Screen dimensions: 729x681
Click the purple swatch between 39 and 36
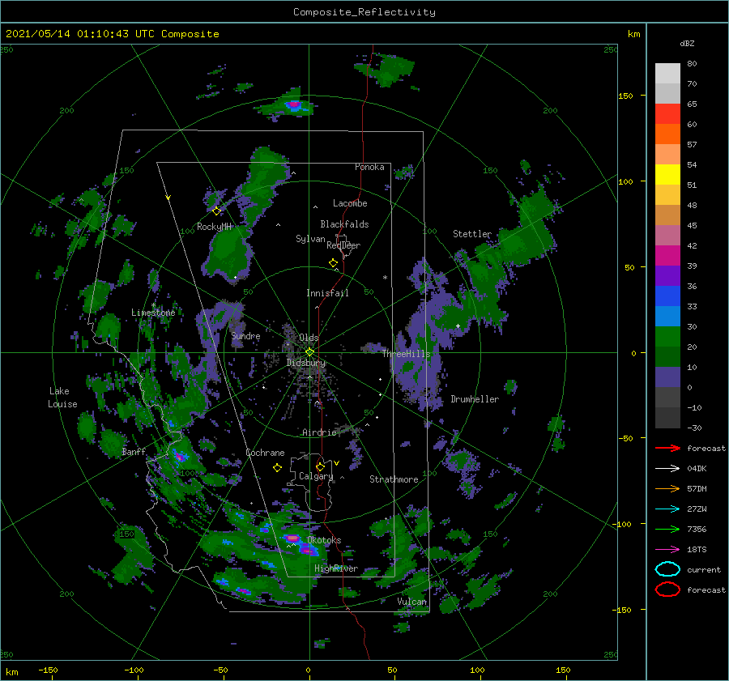(x=667, y=276)
